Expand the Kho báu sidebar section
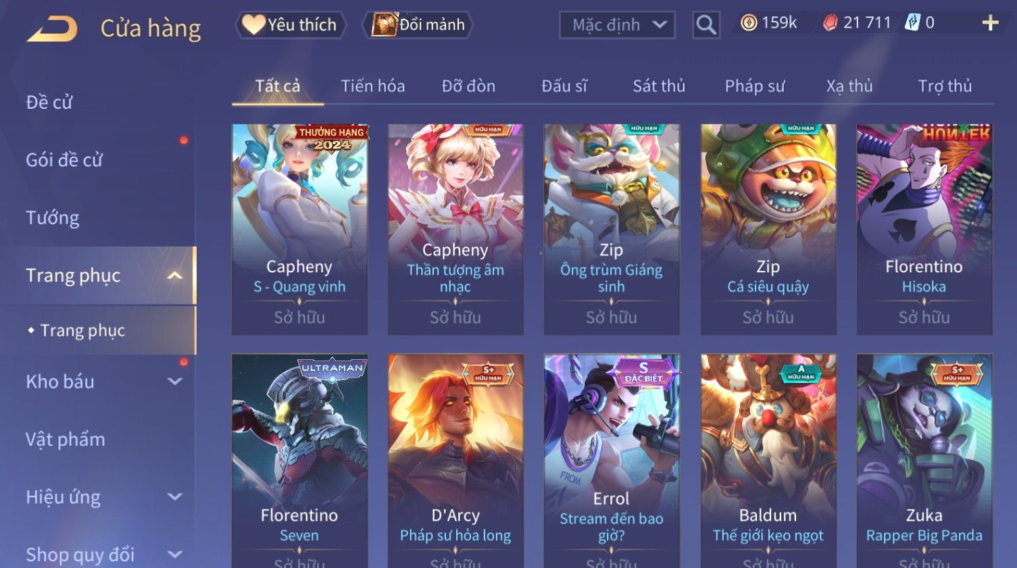1017x568 pixels. (174, 382)
